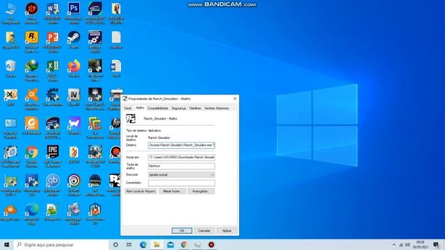
Task: Launch the Rockstar Games Launcher shortcut
Action: click(32, 42)
